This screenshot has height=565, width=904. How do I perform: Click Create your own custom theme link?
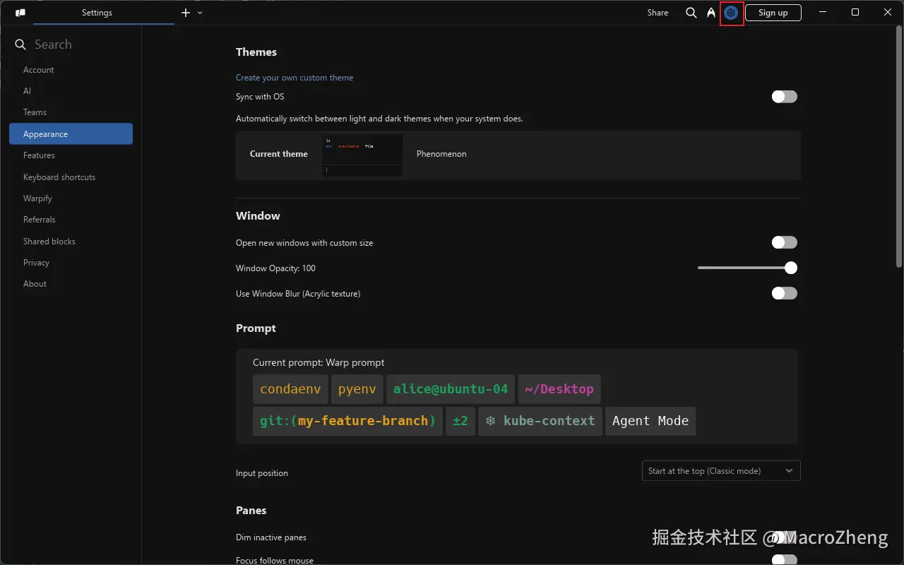click(x=295, y=78)
